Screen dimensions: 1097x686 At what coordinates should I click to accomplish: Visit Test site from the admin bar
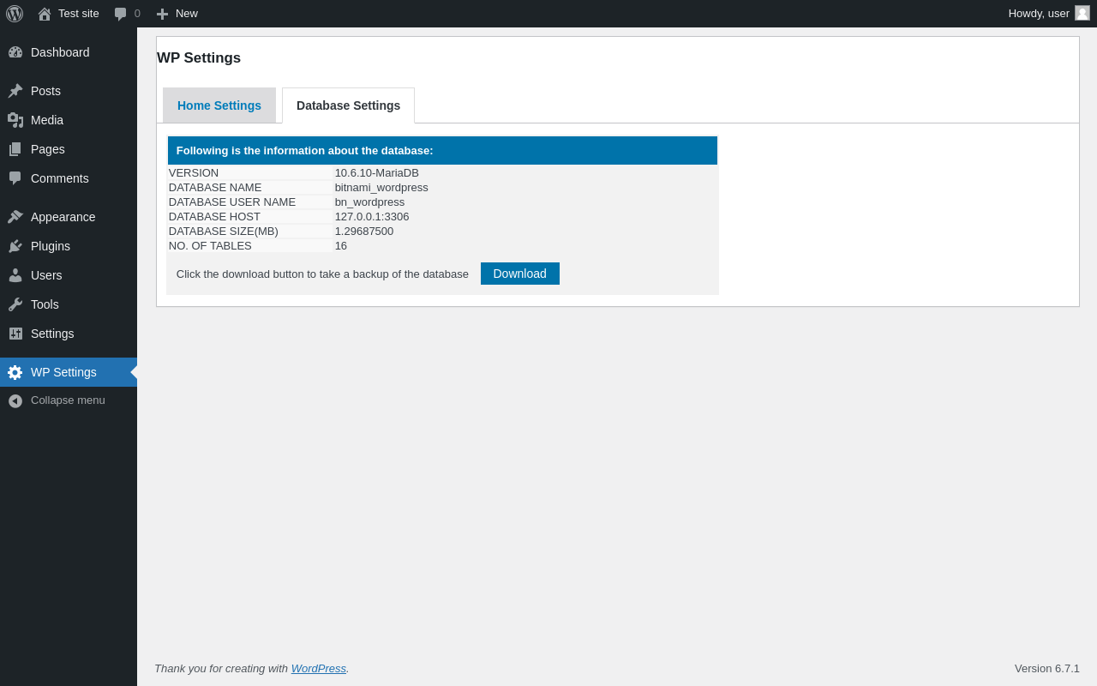click(69, 14)
